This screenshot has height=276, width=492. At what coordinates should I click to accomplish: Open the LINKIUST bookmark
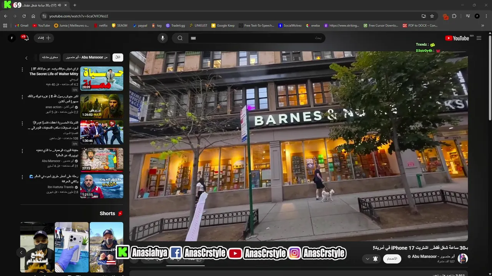(198, 26)
